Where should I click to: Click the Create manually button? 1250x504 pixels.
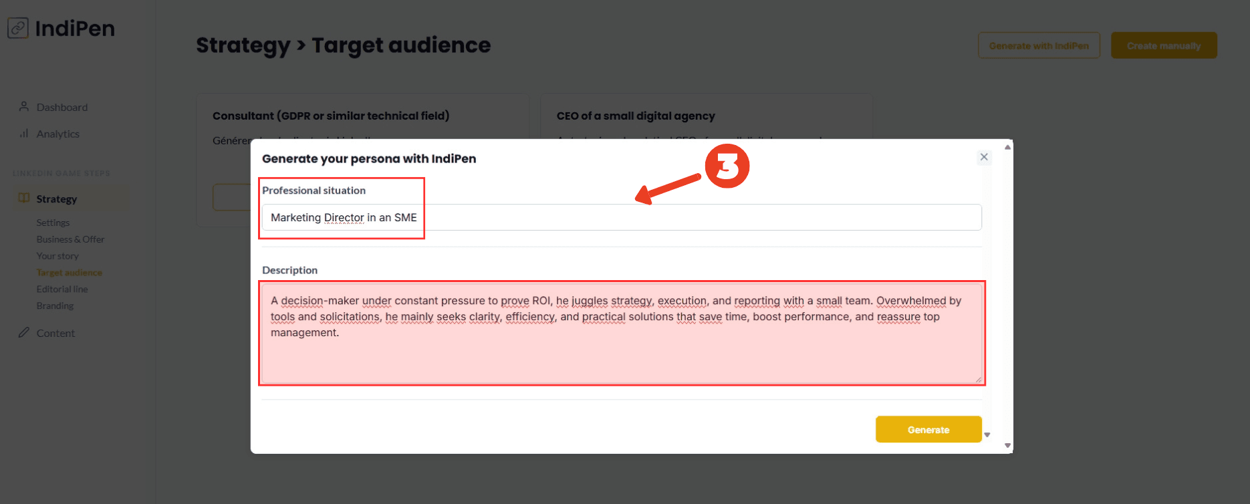[1164, 45]
